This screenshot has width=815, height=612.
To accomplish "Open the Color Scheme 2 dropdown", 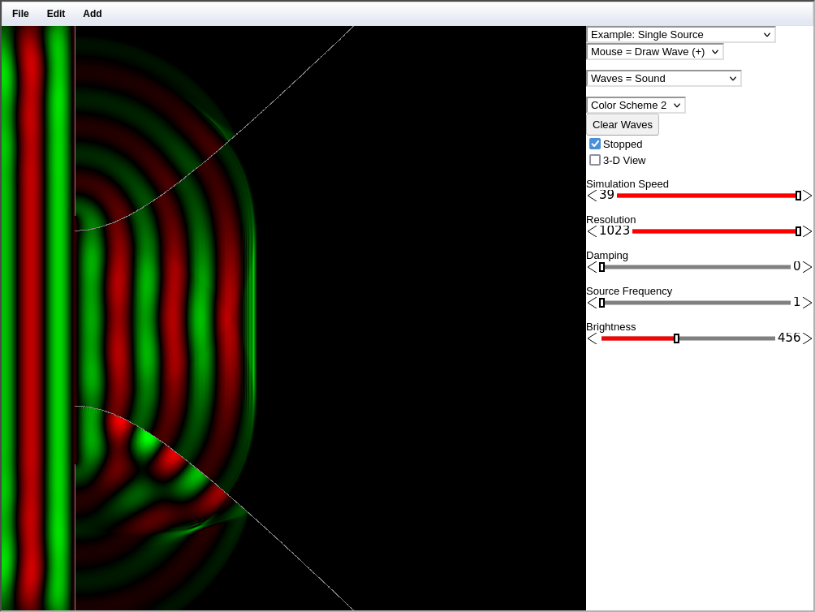I will (636, 106).
